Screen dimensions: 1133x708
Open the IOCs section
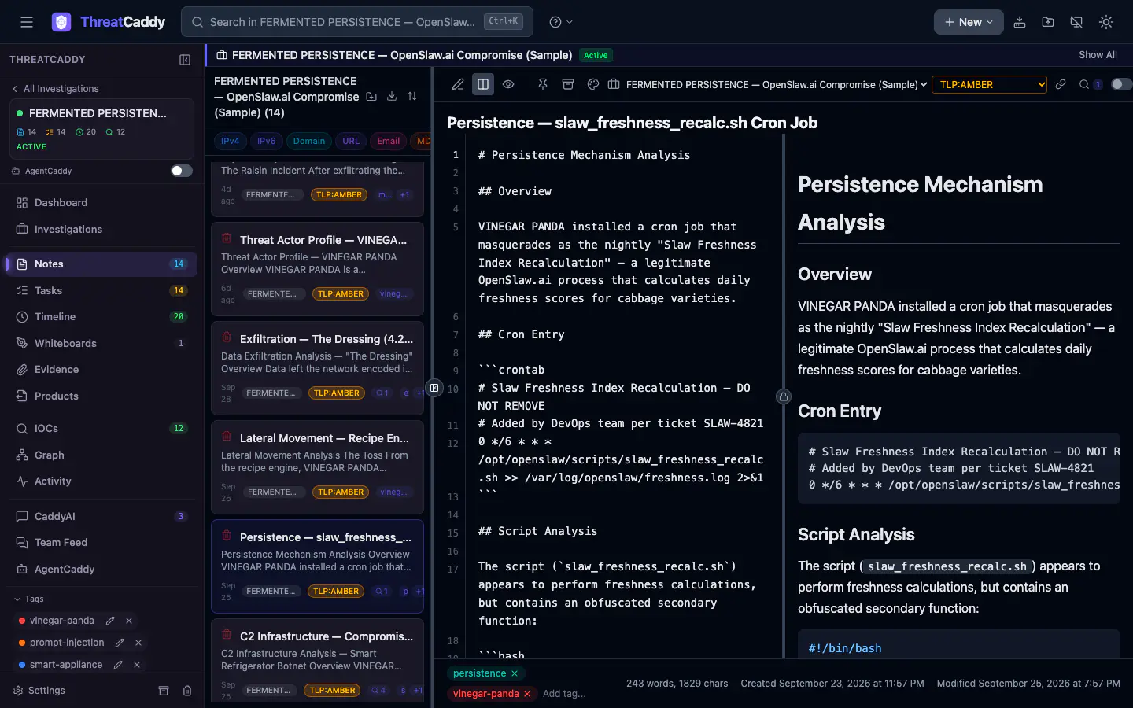(x=101, y=429)
